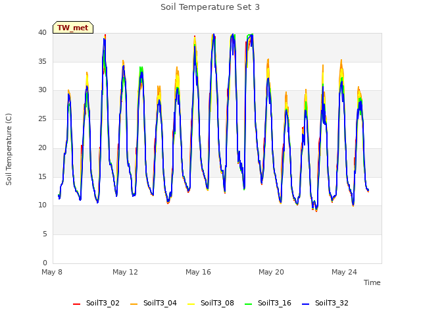Click the yellow SoilT3_08 legend swatch
The image size is (421, 316).
click(x=191, y=304)
